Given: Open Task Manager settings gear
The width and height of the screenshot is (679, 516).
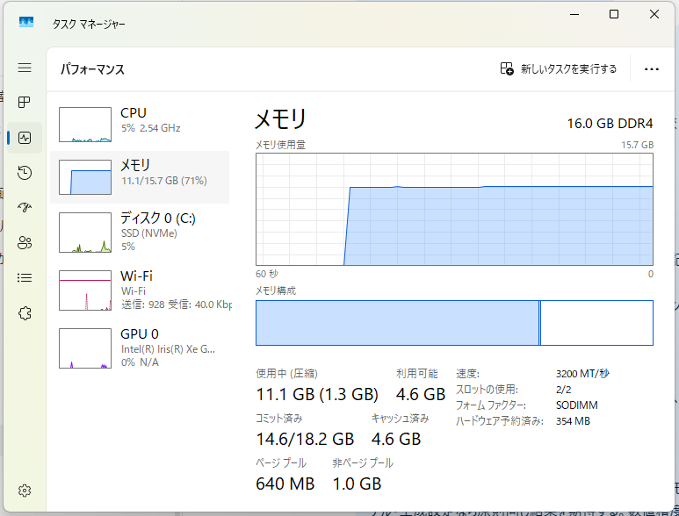Looking at the screenshot, I should 25,491.
